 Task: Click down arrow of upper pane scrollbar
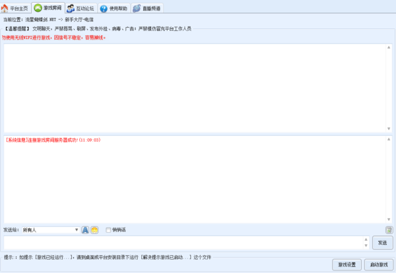tap(389, 129)
